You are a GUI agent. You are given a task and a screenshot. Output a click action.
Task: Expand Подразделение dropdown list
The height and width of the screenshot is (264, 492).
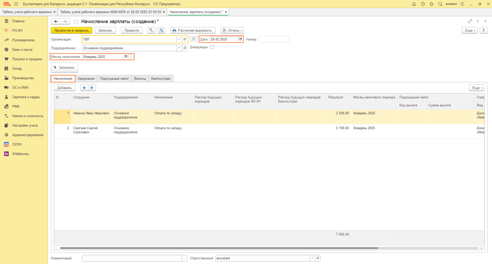click(x=179, y=48)
